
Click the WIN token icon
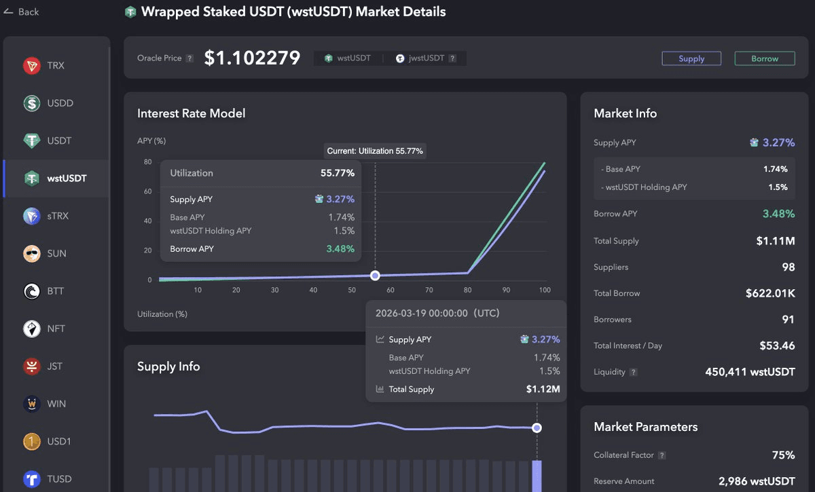pos(31,404)
